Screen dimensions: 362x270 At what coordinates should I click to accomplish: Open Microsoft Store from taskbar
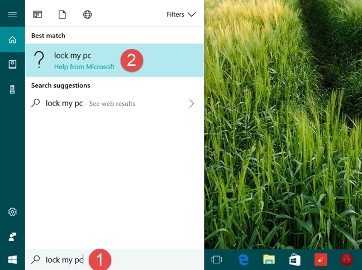pyautogui.click(x=295, y=259)
